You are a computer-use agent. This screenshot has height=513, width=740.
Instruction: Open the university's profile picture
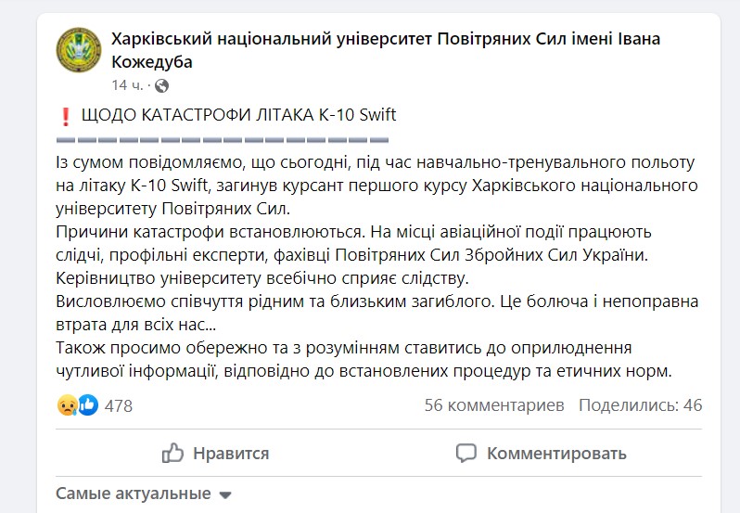pyautogui.click(x=79, y=50)
